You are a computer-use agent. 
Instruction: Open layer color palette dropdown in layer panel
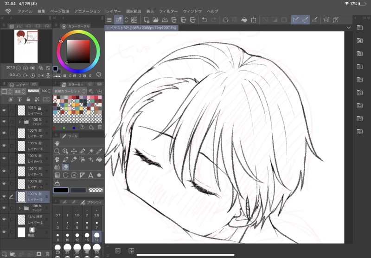(x=6, y=91)
